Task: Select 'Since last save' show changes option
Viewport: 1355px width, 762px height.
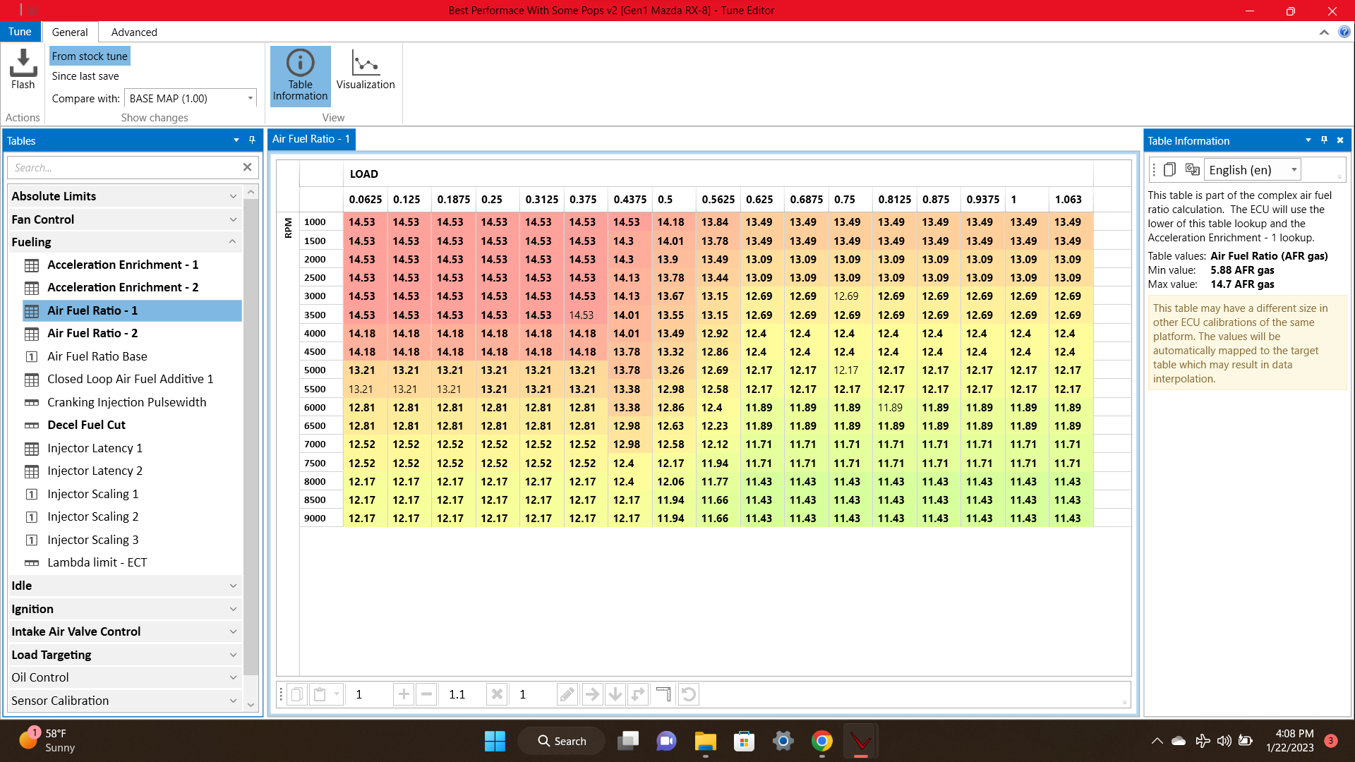Action: click(85, 76)
